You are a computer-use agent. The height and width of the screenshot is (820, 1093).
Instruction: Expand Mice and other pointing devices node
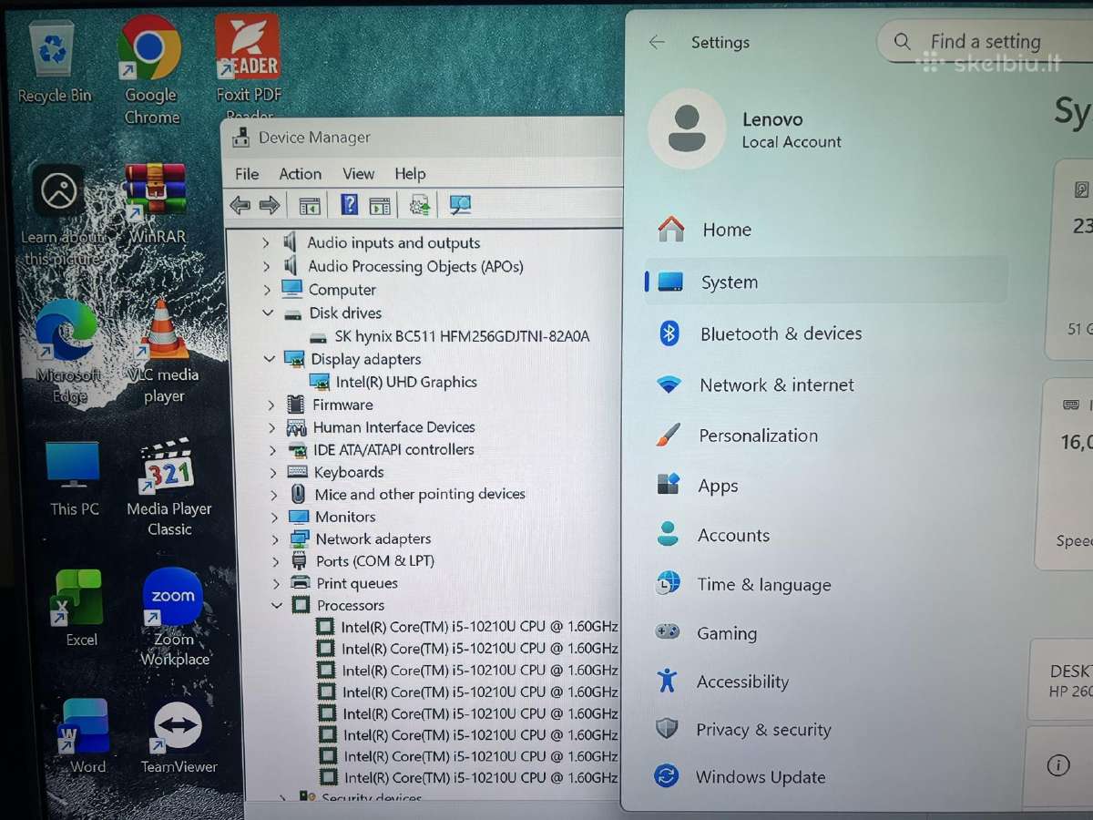click(x=274, y=495)
